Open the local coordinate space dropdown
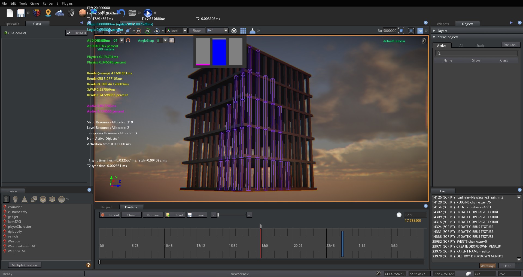The image size is (523, 277). click(185, 31)
